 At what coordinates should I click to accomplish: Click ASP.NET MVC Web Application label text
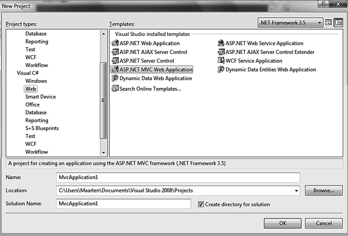(156, 70)
